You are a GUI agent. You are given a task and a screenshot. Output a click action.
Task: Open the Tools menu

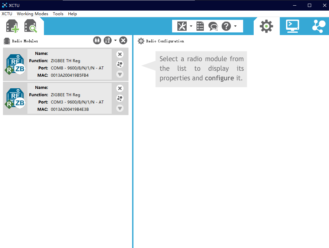click(x=58, y=14)
